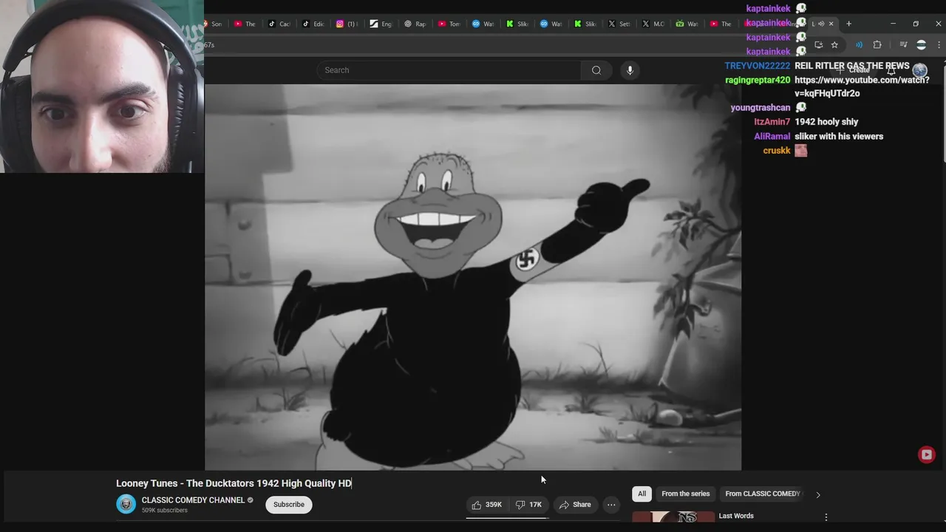Switch to the 'Son' browser tab
Screen dimensions: 946x532
point(214,24)
